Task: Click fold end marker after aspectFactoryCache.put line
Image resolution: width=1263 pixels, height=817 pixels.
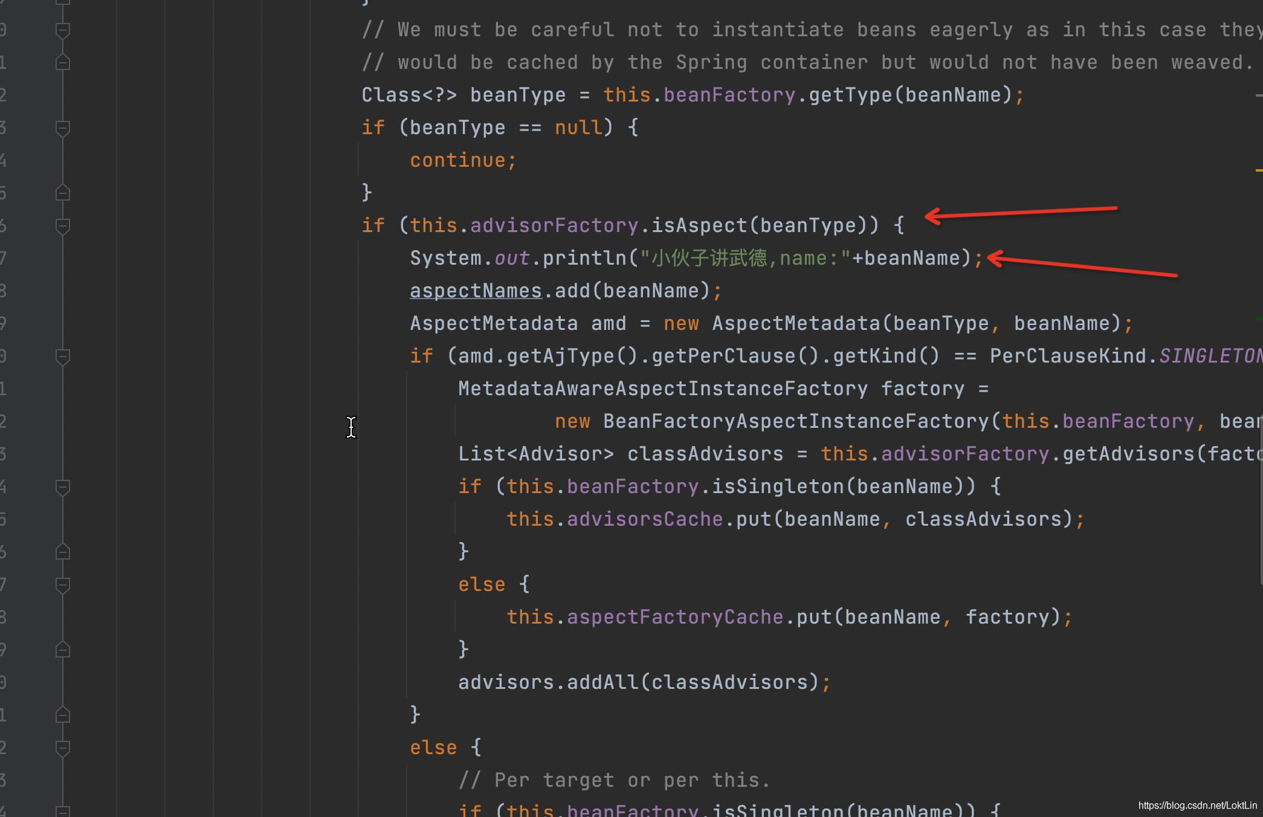Action: pyautogui.click(x=63, y=650)
